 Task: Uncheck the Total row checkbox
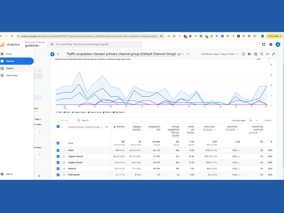coord(58,143)
